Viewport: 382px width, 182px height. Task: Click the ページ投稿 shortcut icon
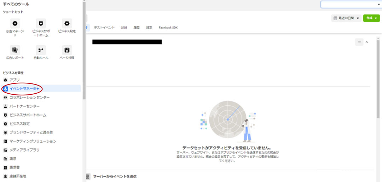click(x=66, y=50)
